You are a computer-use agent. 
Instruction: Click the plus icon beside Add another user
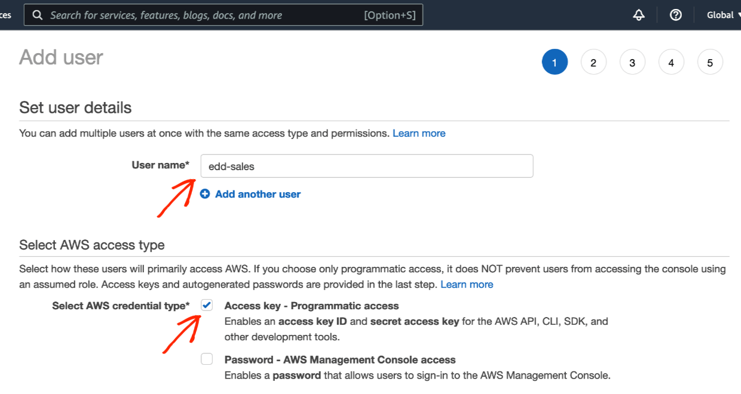206,193
